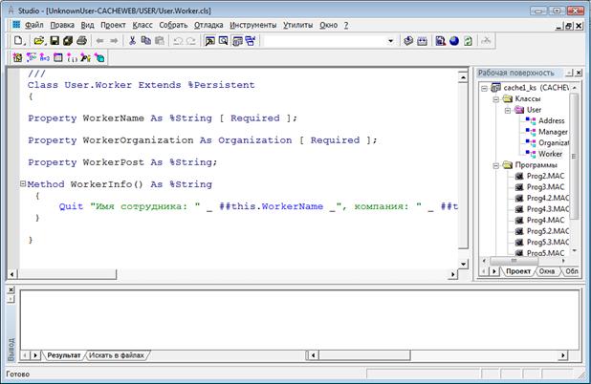The image size is (591, 384).
Task: Open the Класс menu
Action: click(142, 25)
